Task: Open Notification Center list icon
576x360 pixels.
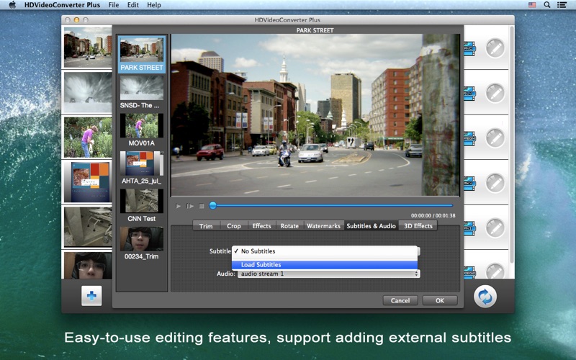Action: [562, 5]
